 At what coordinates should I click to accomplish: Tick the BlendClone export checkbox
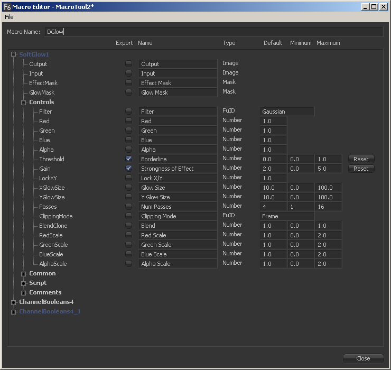coord(129,225)
